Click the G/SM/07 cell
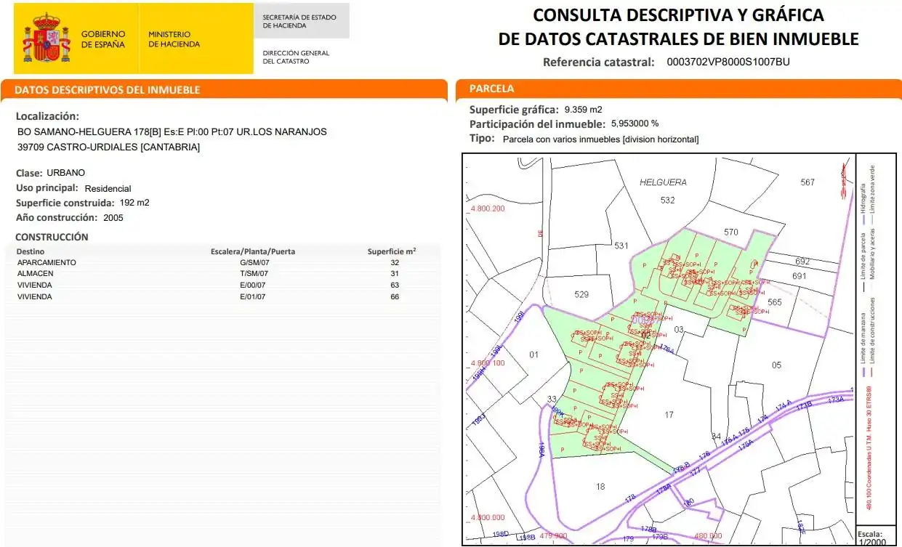 (254, 262)
